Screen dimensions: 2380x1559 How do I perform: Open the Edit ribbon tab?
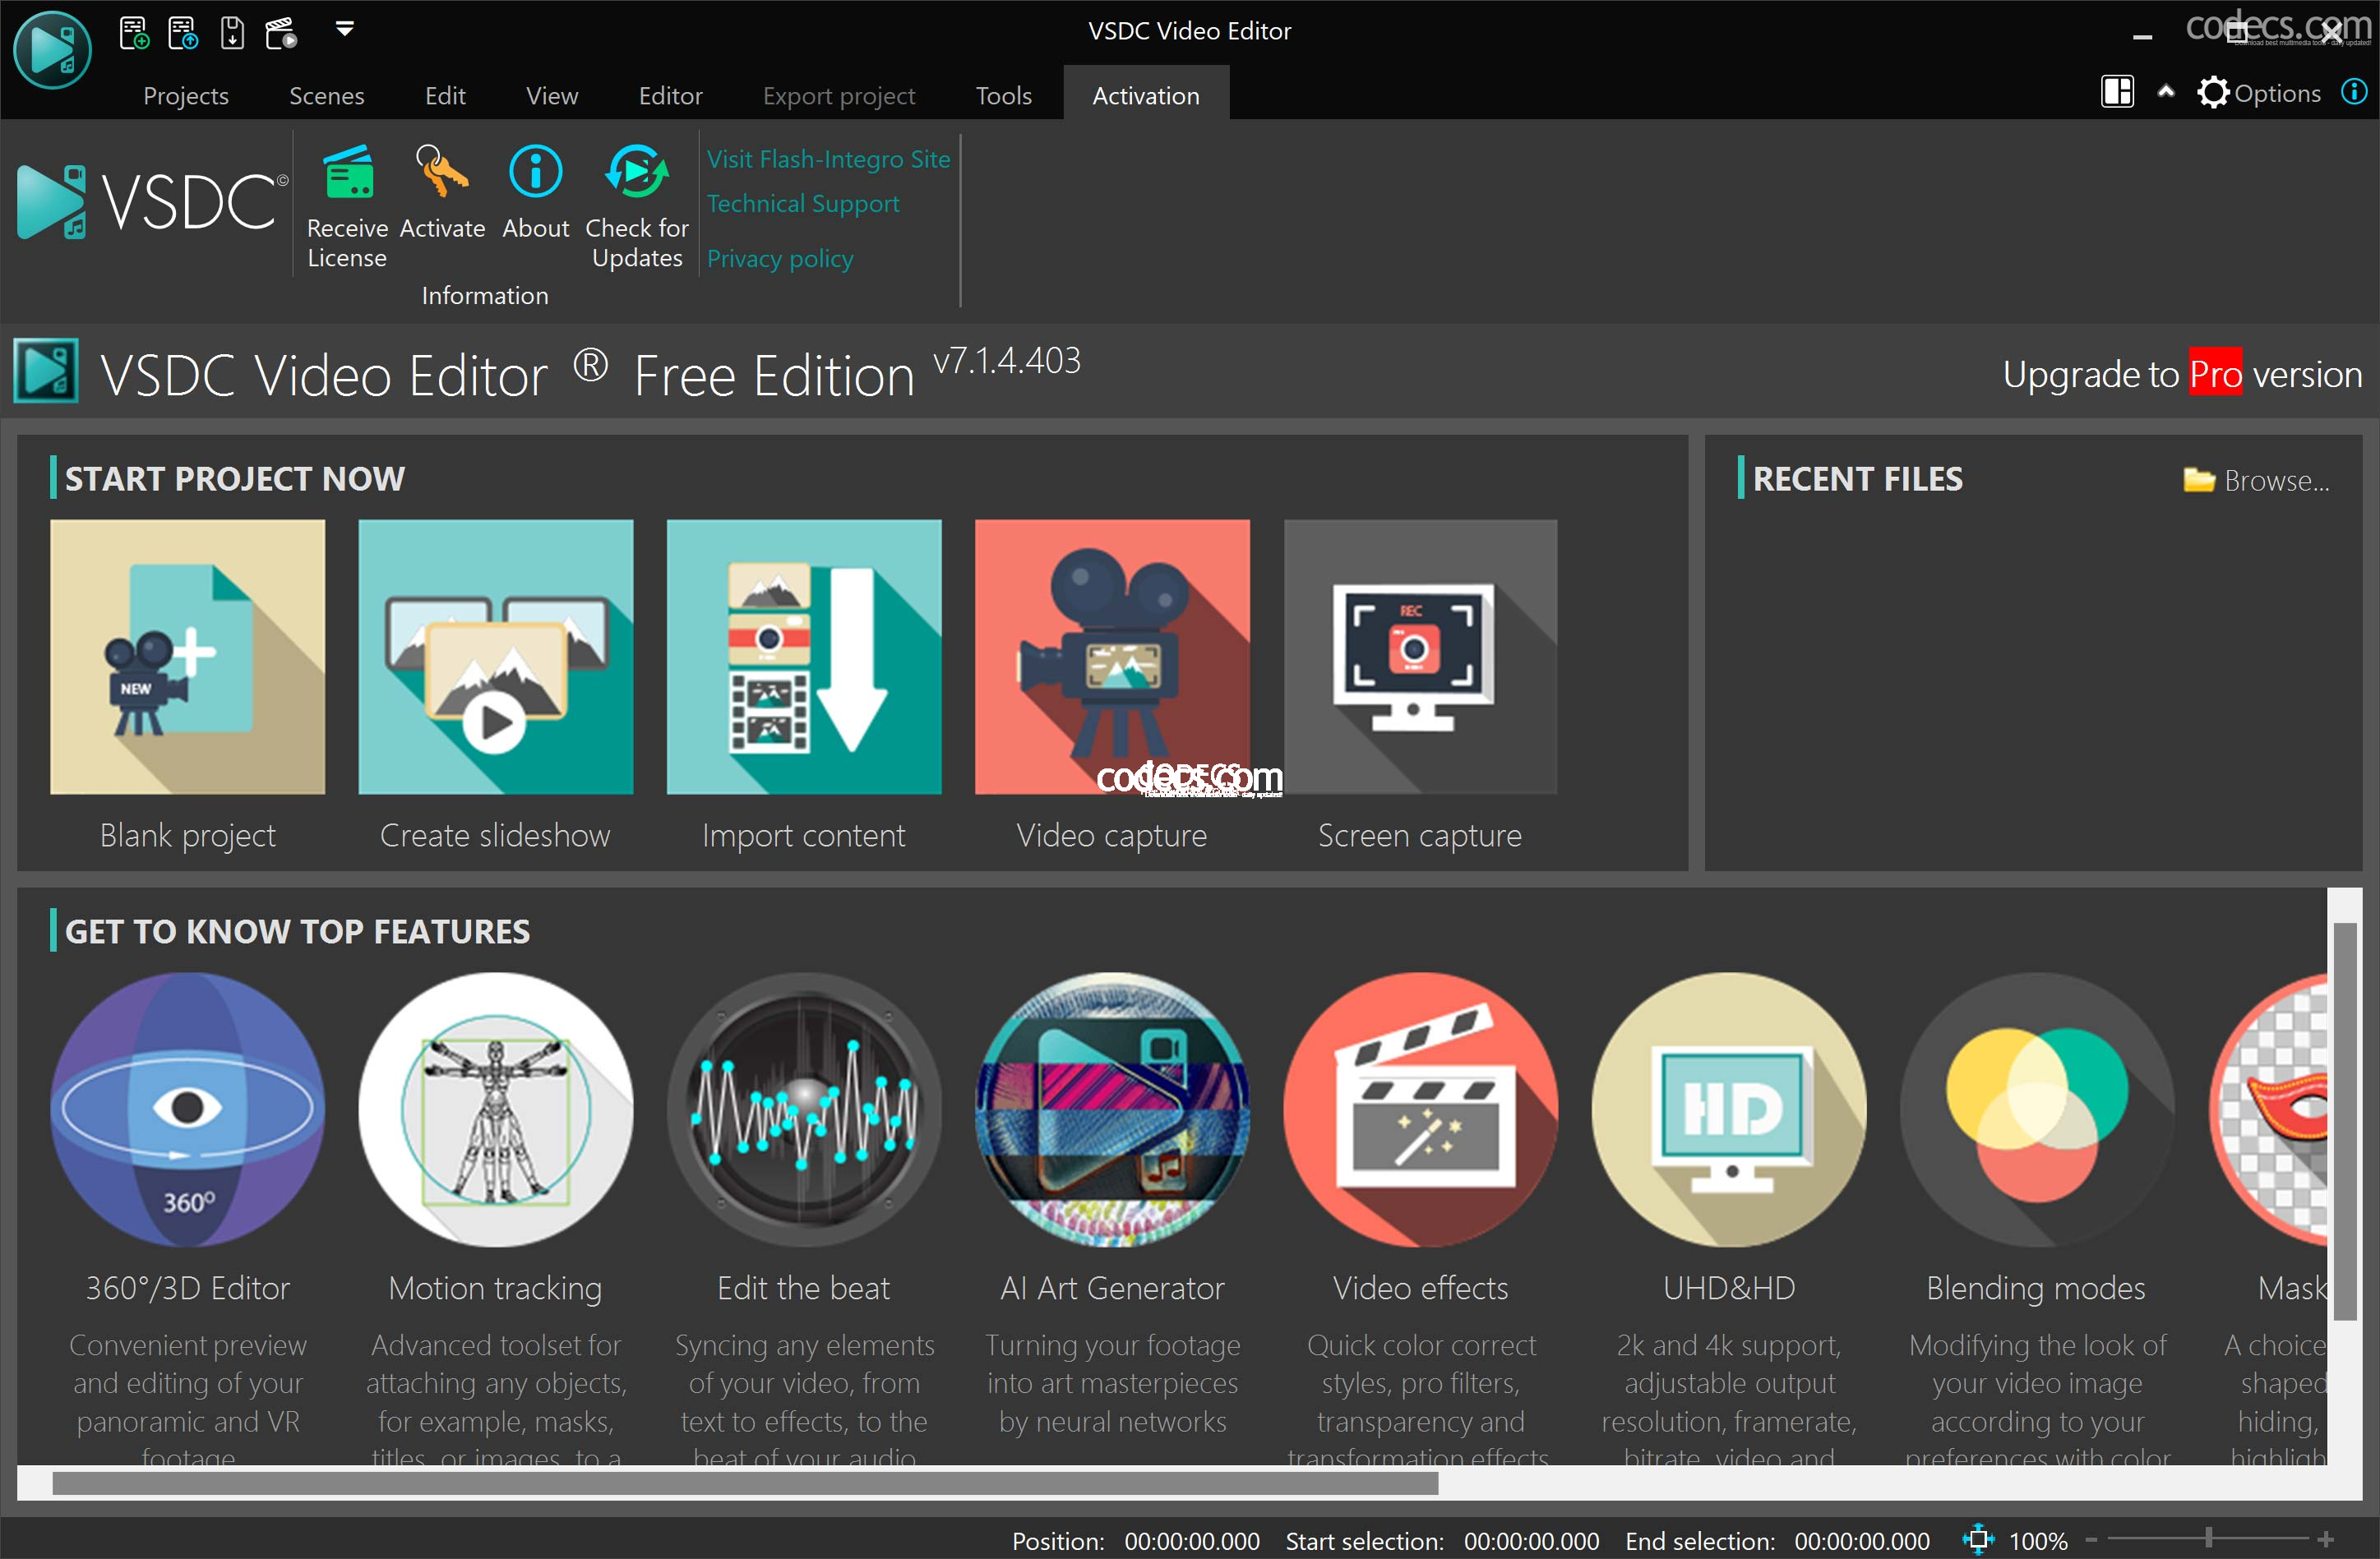click(x=445, y=96)
